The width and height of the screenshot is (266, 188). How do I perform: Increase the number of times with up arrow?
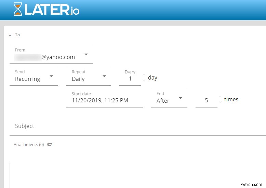pyautogui.click(x=220, y=97)
